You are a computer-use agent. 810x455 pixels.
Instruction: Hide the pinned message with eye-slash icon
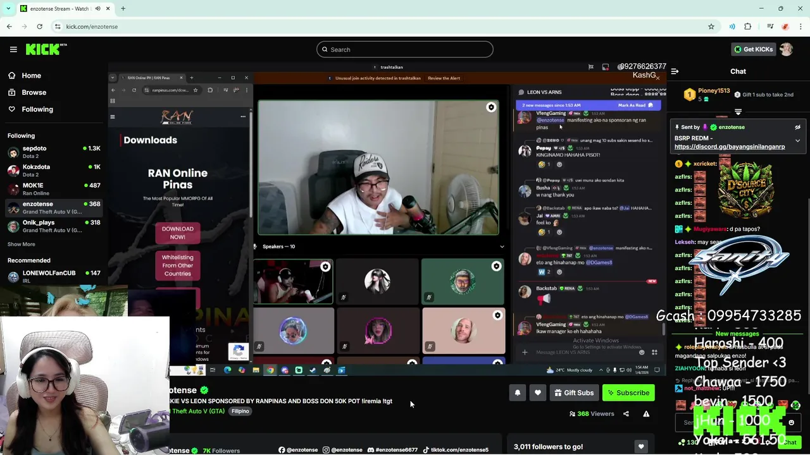(798, 127)
